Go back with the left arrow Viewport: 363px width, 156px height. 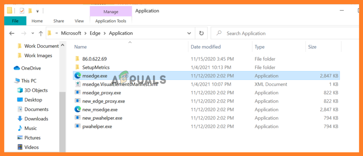click(x=12, y=33)
